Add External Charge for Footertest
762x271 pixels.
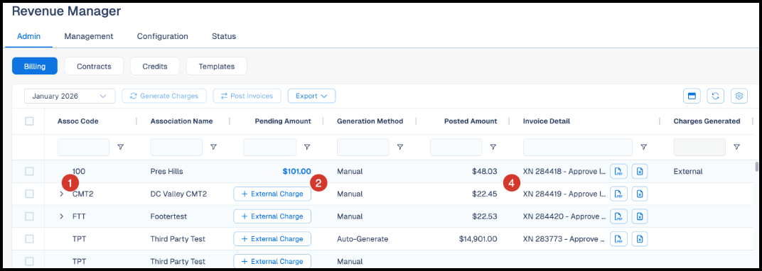[x=272, y=216]
